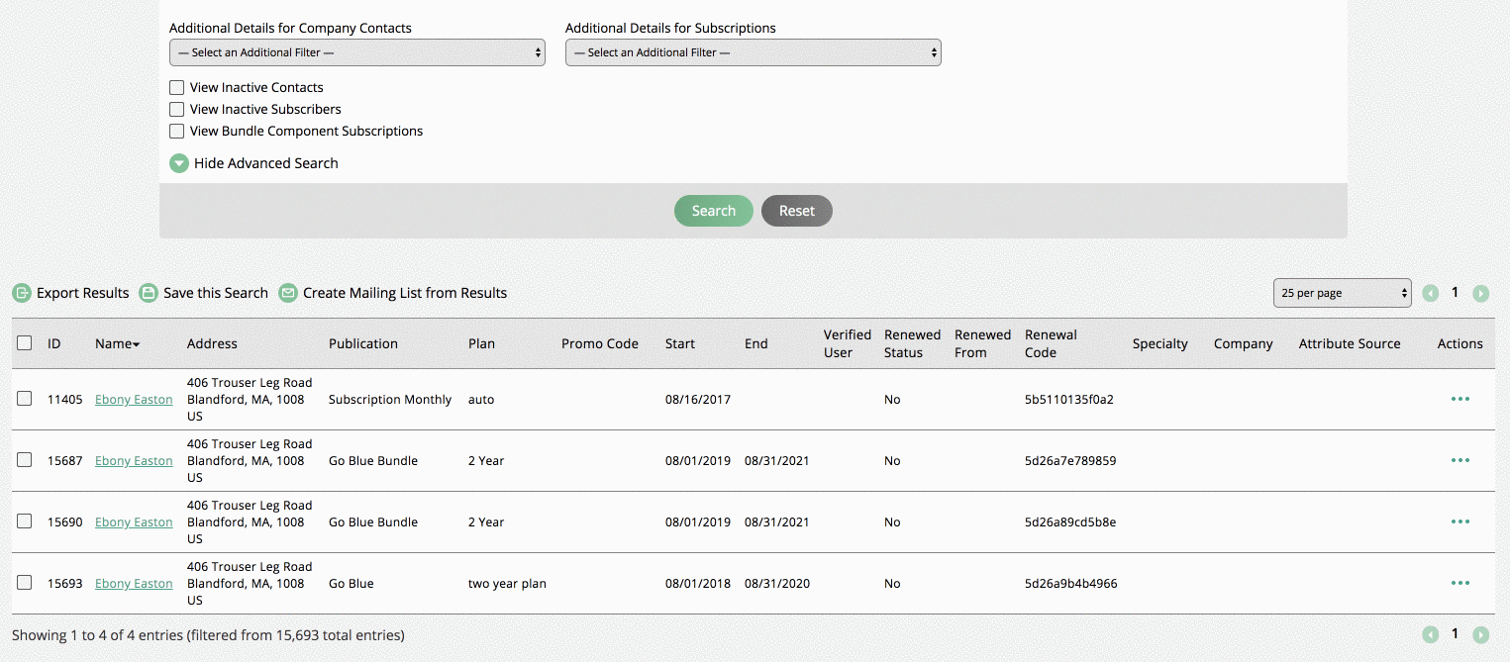Open the Export Results icon
The image size is (1510, 662).
[x=22, y=293]
